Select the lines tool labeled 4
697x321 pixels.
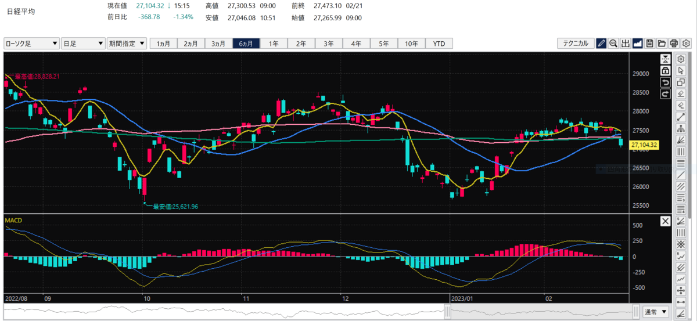[681, 210]
